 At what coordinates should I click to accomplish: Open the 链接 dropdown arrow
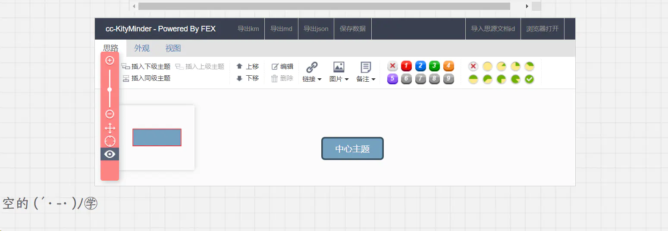[x=320, y=80]
